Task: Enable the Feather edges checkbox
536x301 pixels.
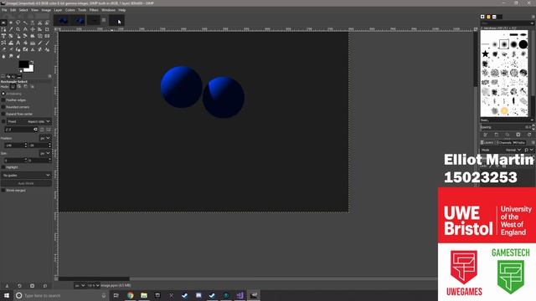Action: pyautogui.click(x=3, y=100)
